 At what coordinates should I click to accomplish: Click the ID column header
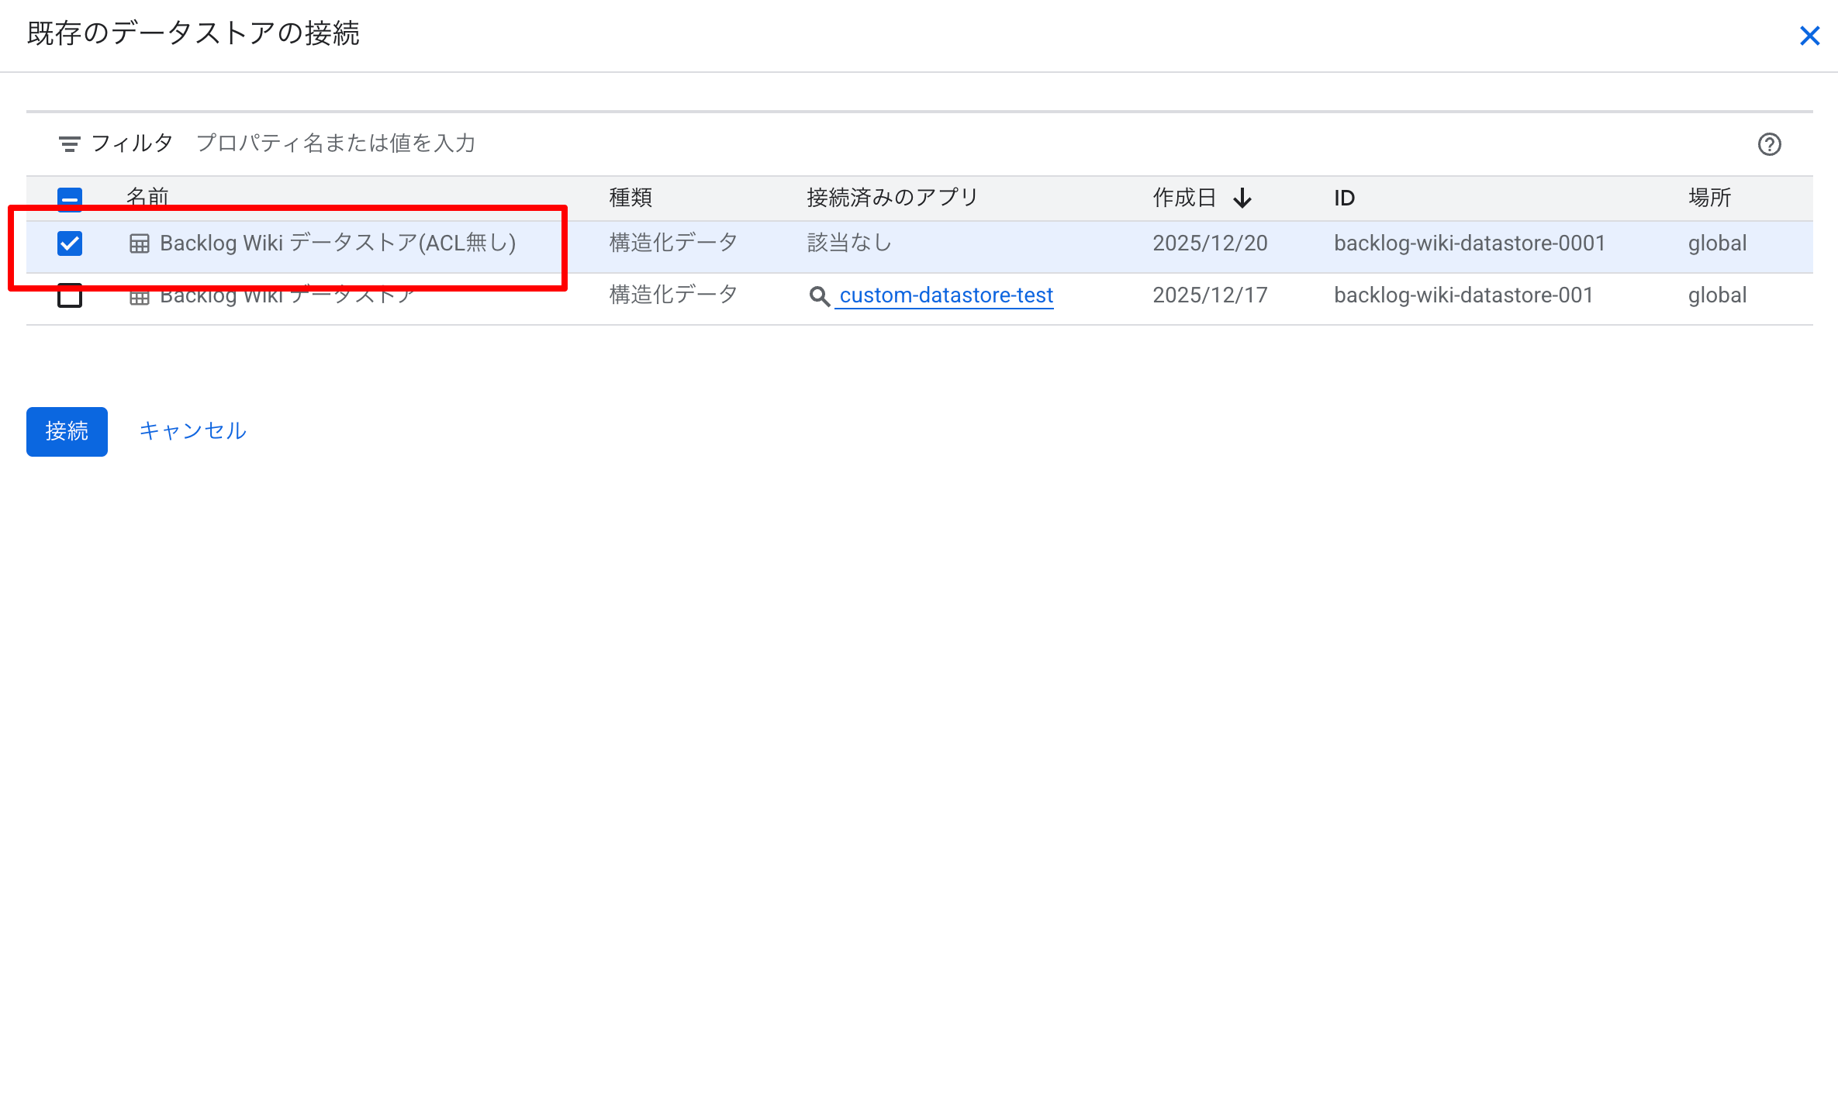(1343, 198)
